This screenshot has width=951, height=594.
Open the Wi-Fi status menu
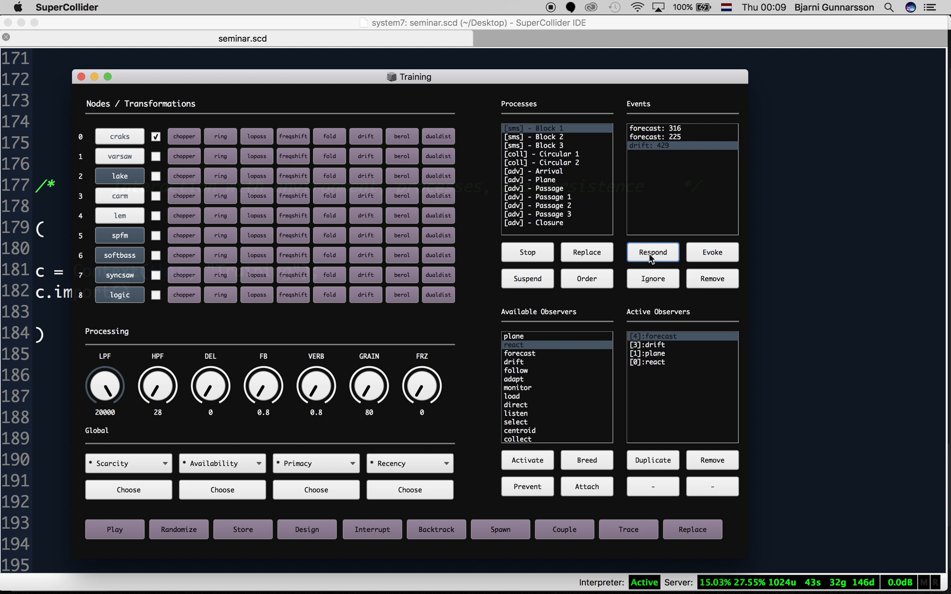637,7
